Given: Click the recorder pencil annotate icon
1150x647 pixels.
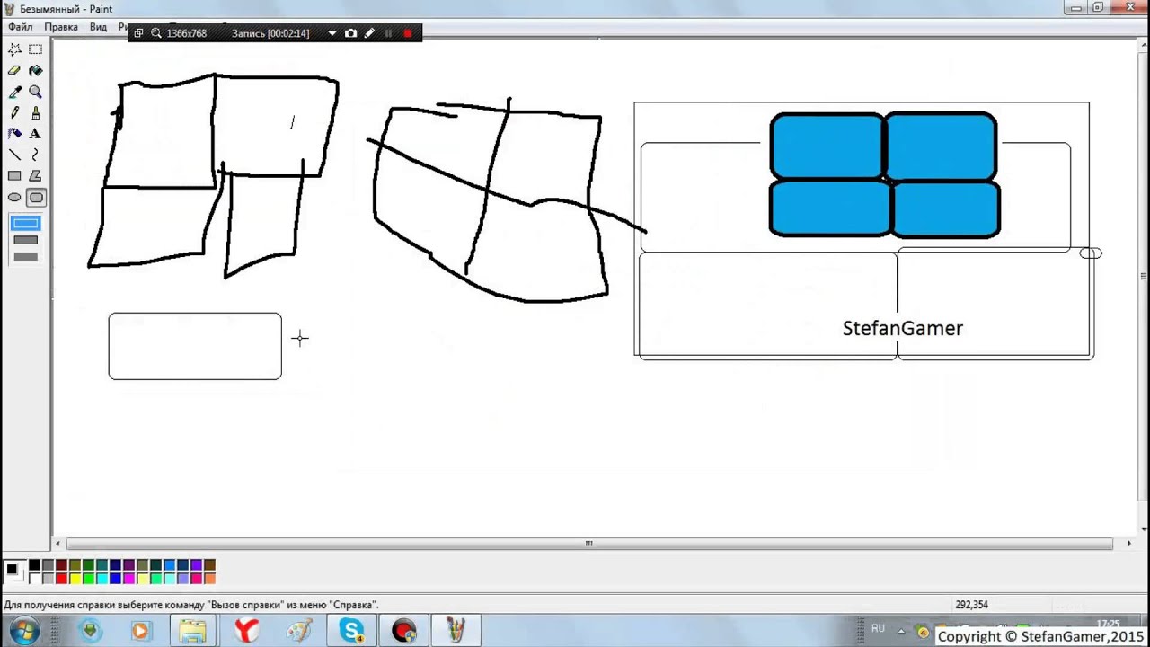Looking at the screenshot, I should [x=369, y=33].
